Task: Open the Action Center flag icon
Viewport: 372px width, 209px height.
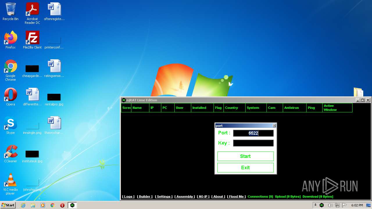Action: (x=344, y=205)
